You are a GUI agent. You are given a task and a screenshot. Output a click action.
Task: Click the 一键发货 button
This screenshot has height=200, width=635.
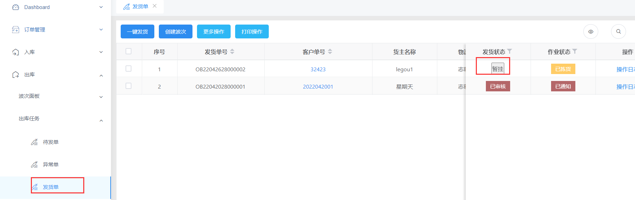coord(137,31)
